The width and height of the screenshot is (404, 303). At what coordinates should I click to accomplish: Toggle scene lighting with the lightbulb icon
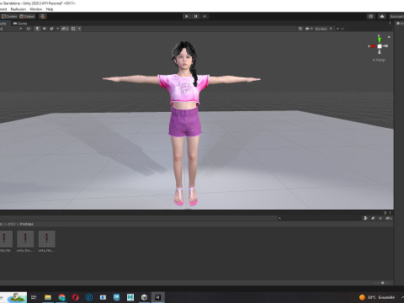click(x=37, y=29)
